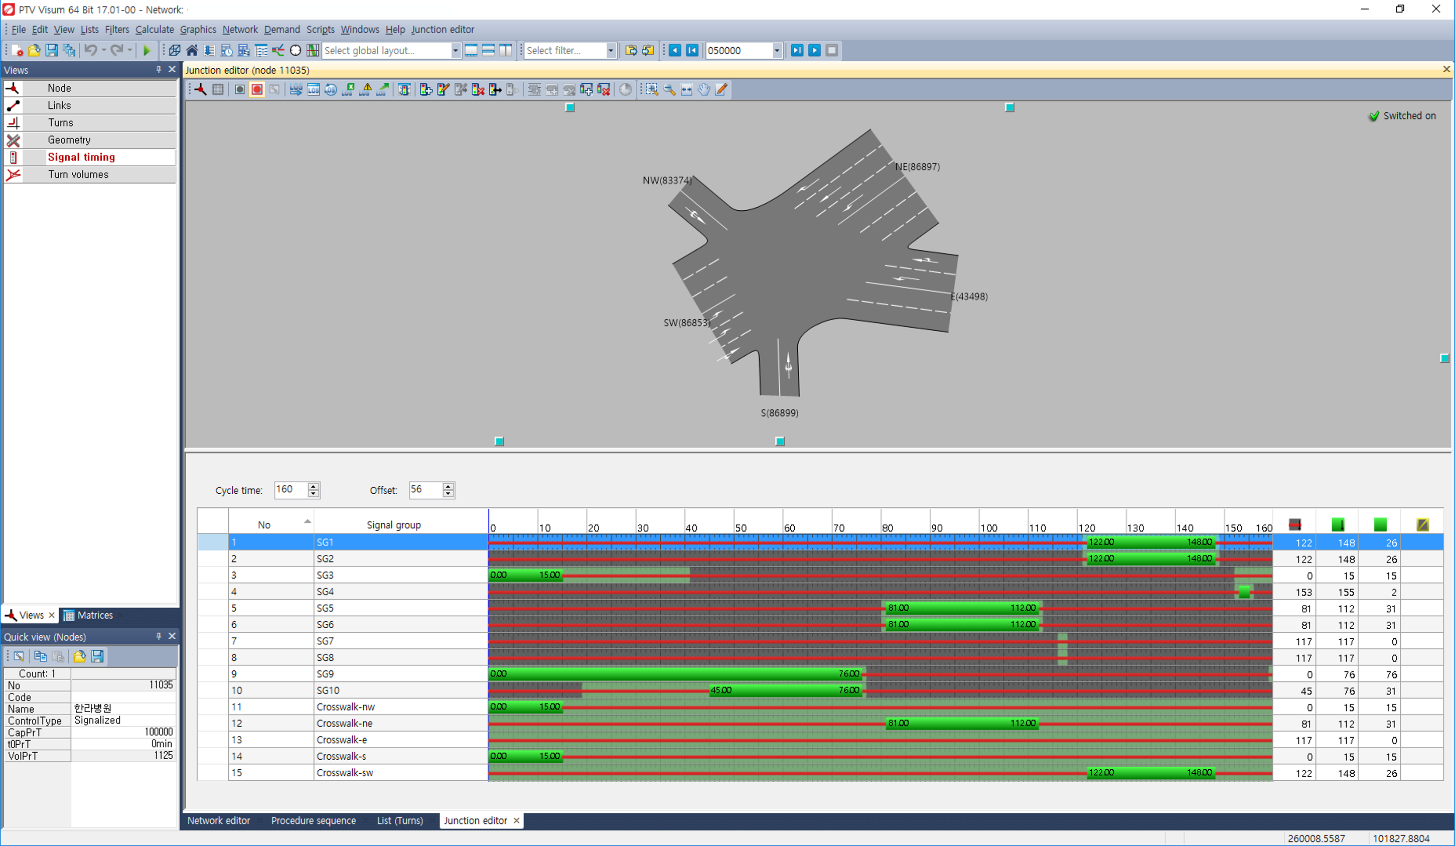Switch to the Procedure sequence tab
The width and height of the screenshot is (1455, 846).
pos(313,820)
